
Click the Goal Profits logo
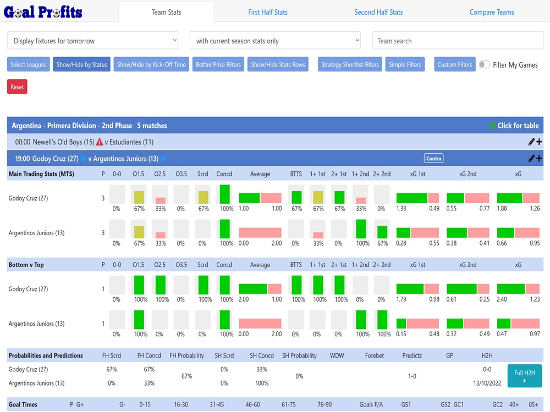tap(43, 12)
